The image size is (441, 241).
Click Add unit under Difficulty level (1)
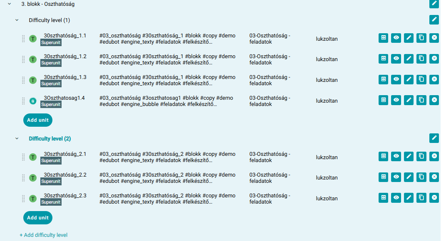point(38,120)
